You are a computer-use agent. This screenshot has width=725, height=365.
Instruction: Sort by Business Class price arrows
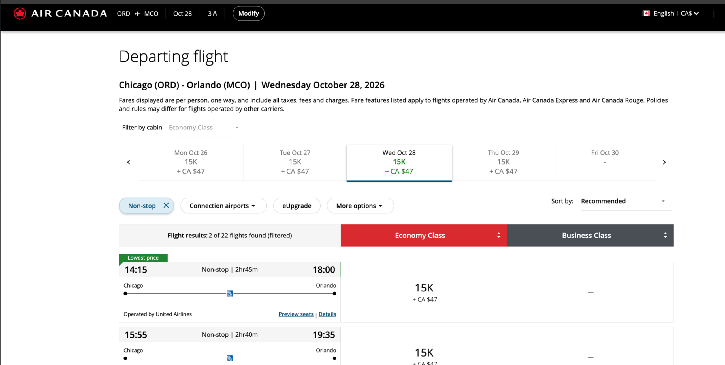pos(665,236)
